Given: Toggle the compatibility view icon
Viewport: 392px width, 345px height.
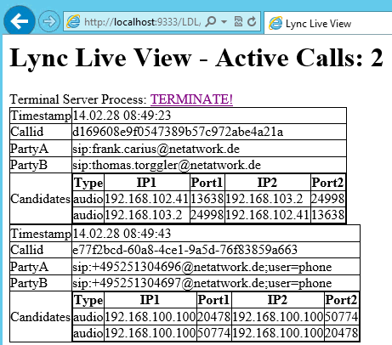Looking at the screenshot, I should pos(238,21).
